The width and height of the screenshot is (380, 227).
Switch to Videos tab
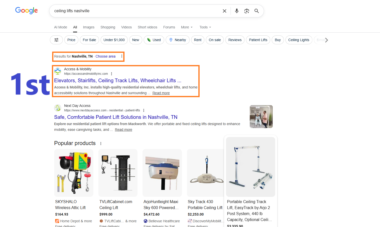click(127, 27)
